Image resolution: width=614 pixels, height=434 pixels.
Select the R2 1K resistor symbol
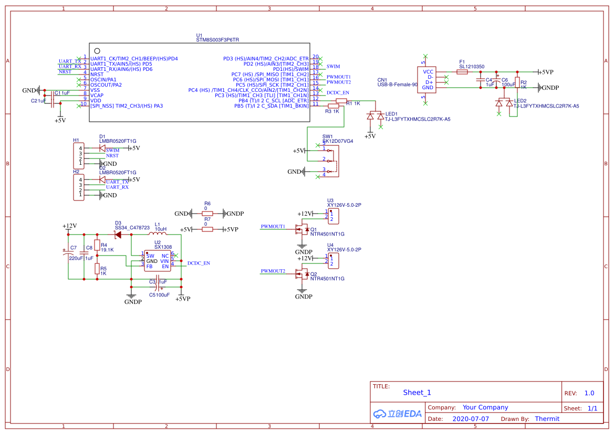(517, 82)
